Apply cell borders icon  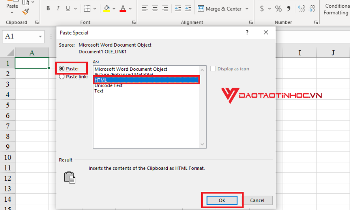tap(87, 8)
